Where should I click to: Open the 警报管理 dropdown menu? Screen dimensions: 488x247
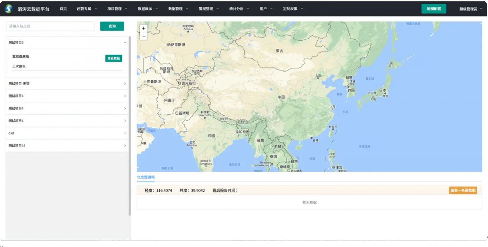click(209, 9)
